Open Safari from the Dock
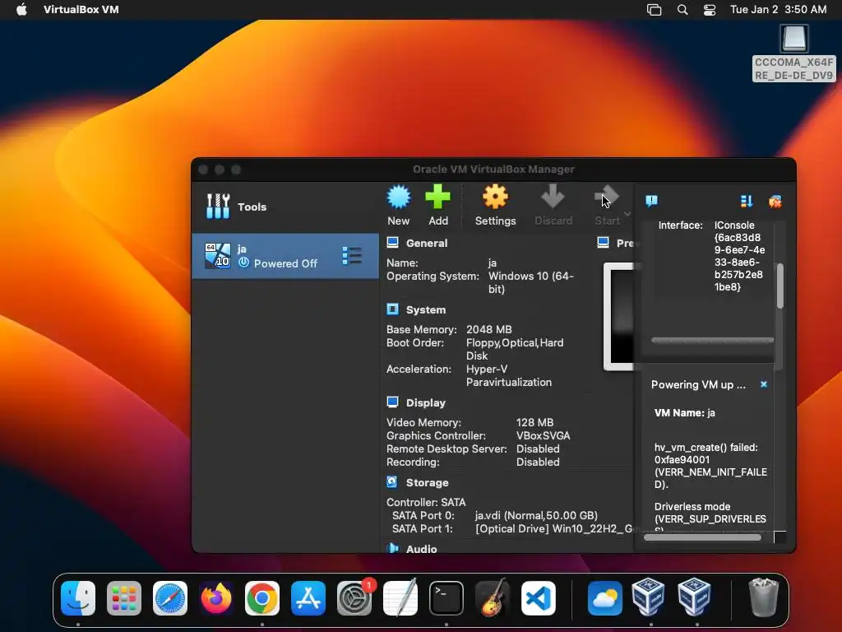The width and height of the screenshot is (842, 632). tap(170, 598)
